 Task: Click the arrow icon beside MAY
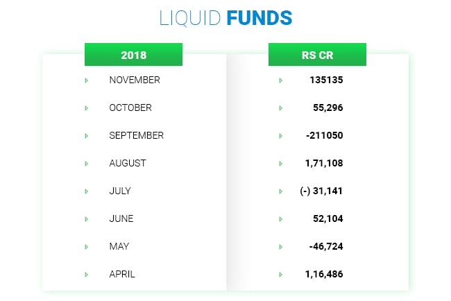(86, 247)
